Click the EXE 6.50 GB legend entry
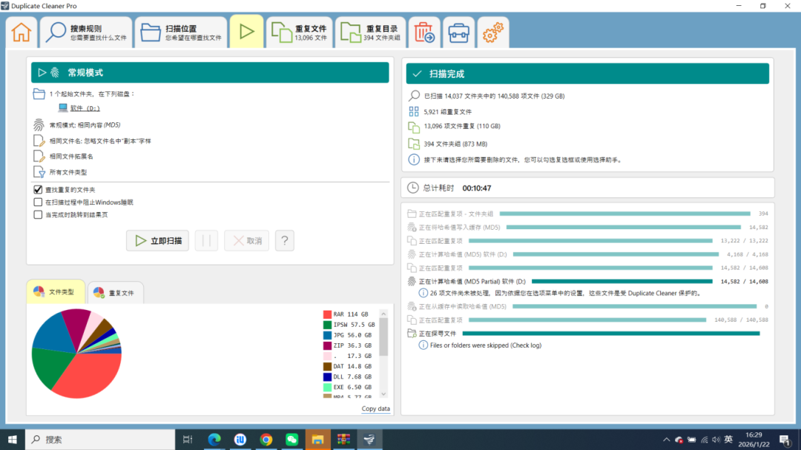 point(347,387)
